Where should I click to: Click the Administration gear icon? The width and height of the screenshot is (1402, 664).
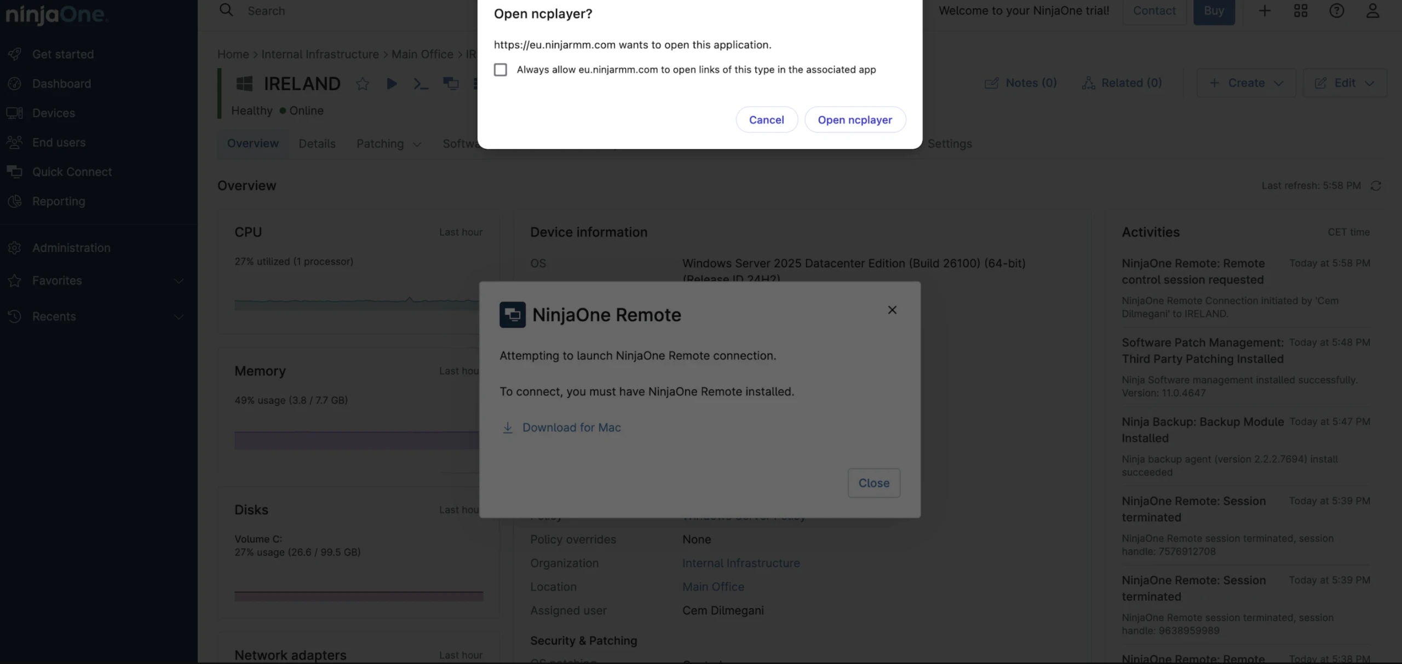click(15, 247)
